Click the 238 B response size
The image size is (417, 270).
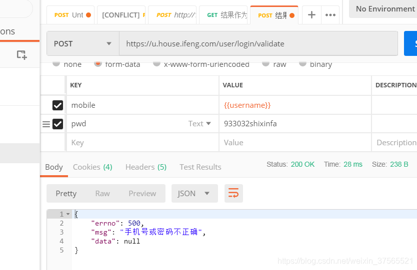[x=399, y=164]
